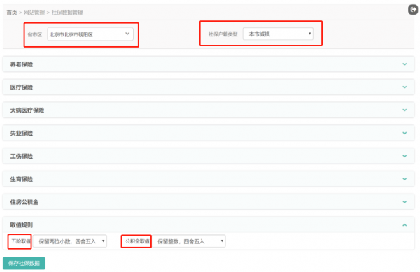
Task: Expand the 失业保险 section chevron
Action: (405, 133)
